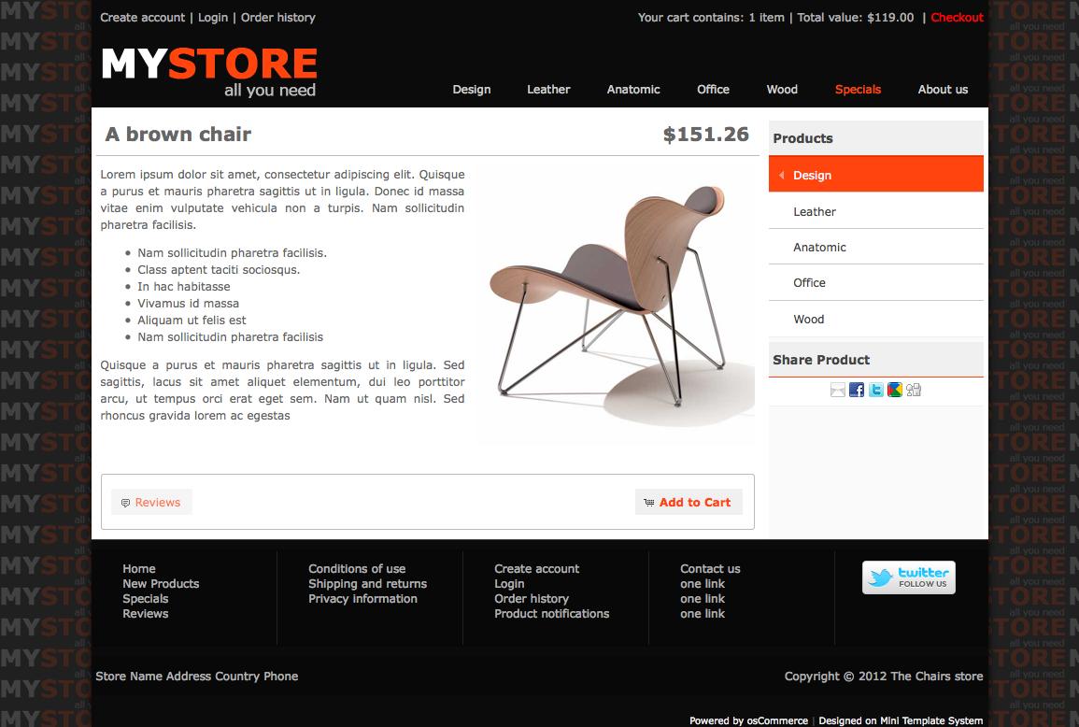Open the Specials tab in top navigation
Screen dimensions: 1079x727
point(858,90)
